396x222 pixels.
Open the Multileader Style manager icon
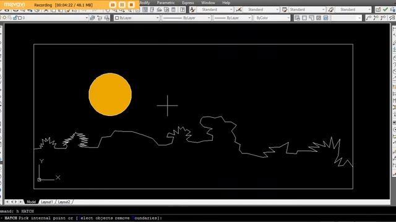(330, 10)
